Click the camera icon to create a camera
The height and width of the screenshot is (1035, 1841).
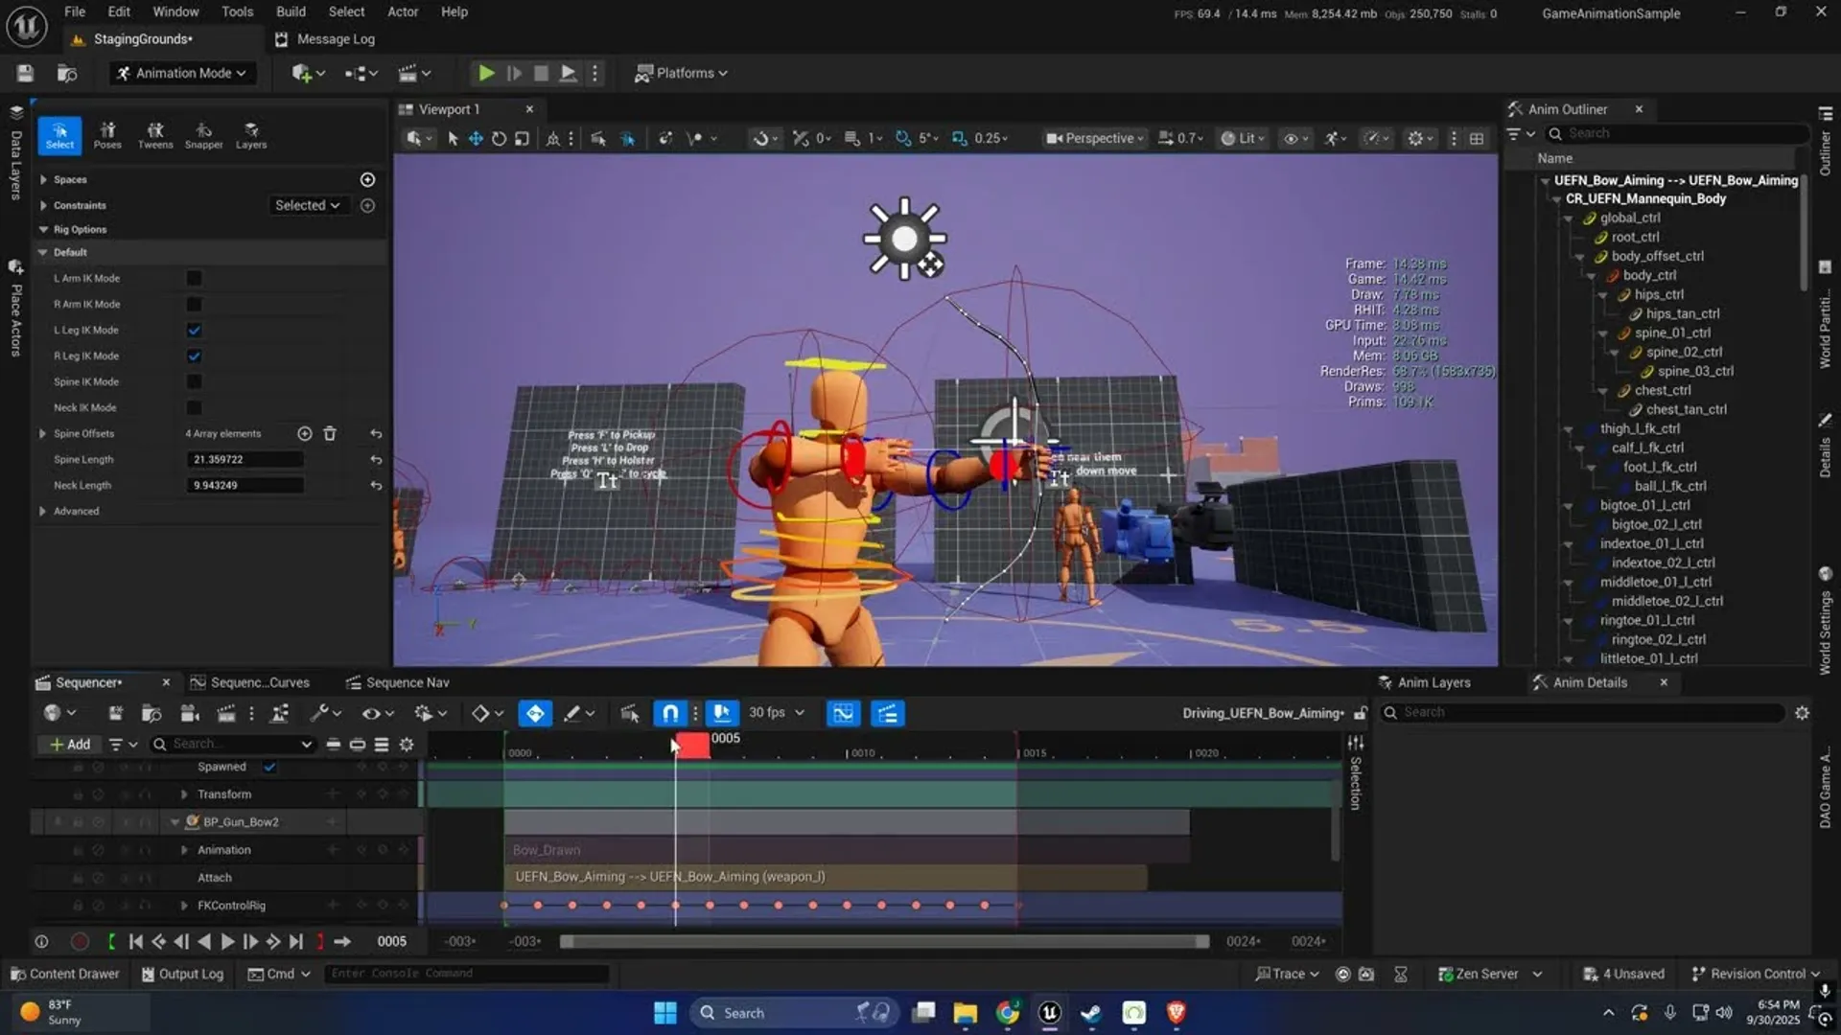189,713
